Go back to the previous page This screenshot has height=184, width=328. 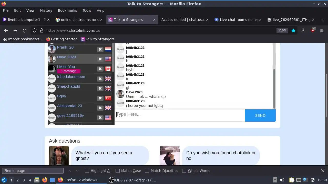[6, 30]
